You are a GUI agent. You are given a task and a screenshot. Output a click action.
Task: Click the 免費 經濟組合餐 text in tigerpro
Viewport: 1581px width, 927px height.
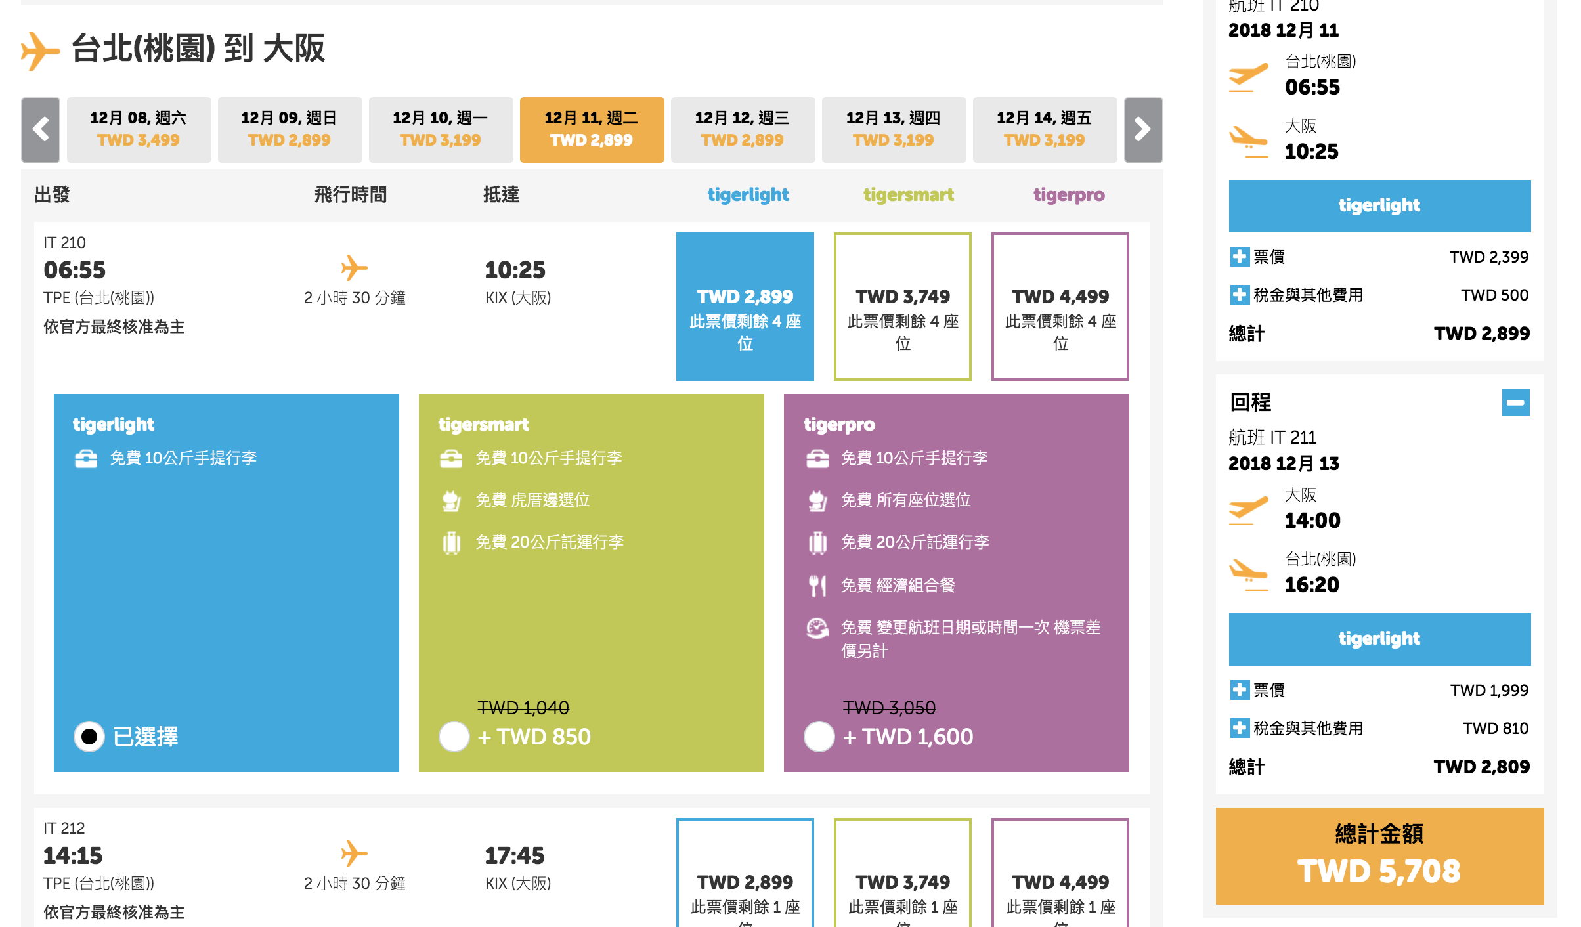[898, 585]
